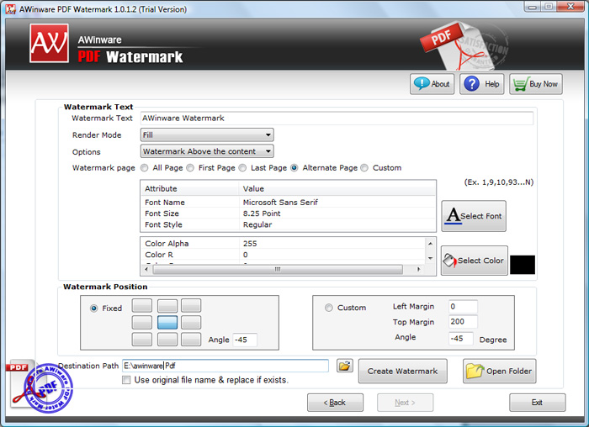Click the Buy Now cart button
The width and height of the screenshot is (589, 427).
point(536,84)
